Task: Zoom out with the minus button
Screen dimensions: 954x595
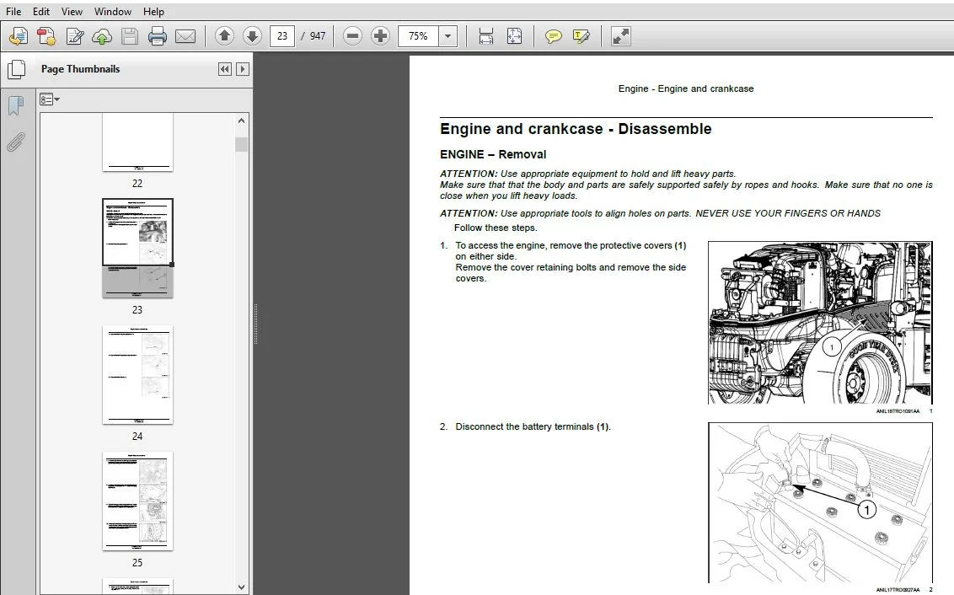Action: (352, 36)
